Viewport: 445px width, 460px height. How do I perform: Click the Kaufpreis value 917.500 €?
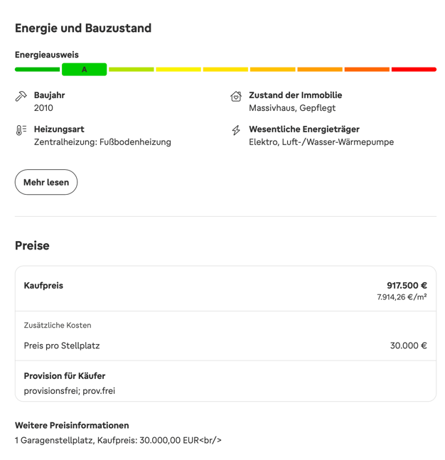tap(407, 285)
